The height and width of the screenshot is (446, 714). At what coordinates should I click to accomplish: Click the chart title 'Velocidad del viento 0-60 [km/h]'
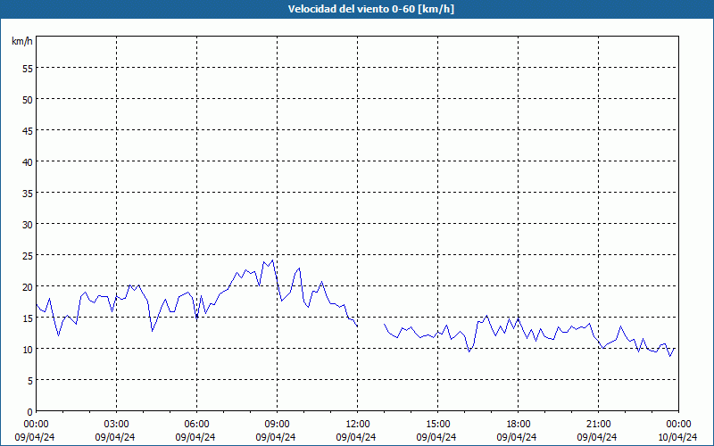371,9
